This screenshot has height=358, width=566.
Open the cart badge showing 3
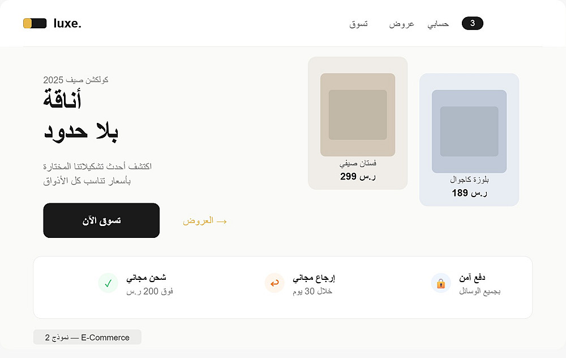coord(472,23)
